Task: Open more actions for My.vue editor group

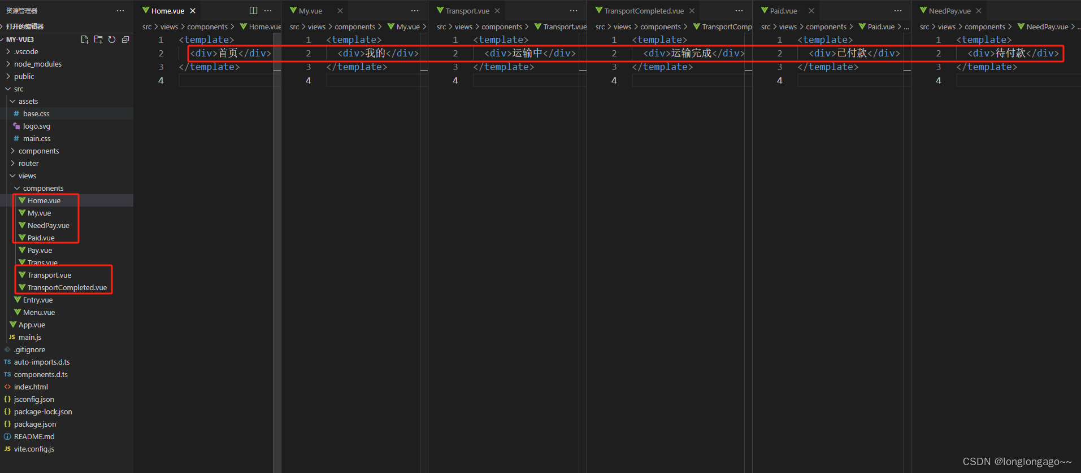Action: tap(415, 11)
